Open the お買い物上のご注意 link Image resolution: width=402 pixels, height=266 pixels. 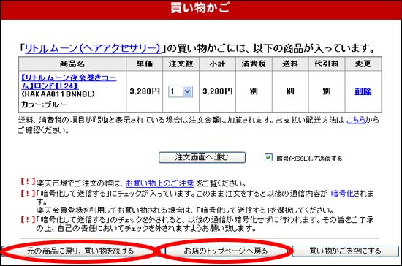coord(160,183)
